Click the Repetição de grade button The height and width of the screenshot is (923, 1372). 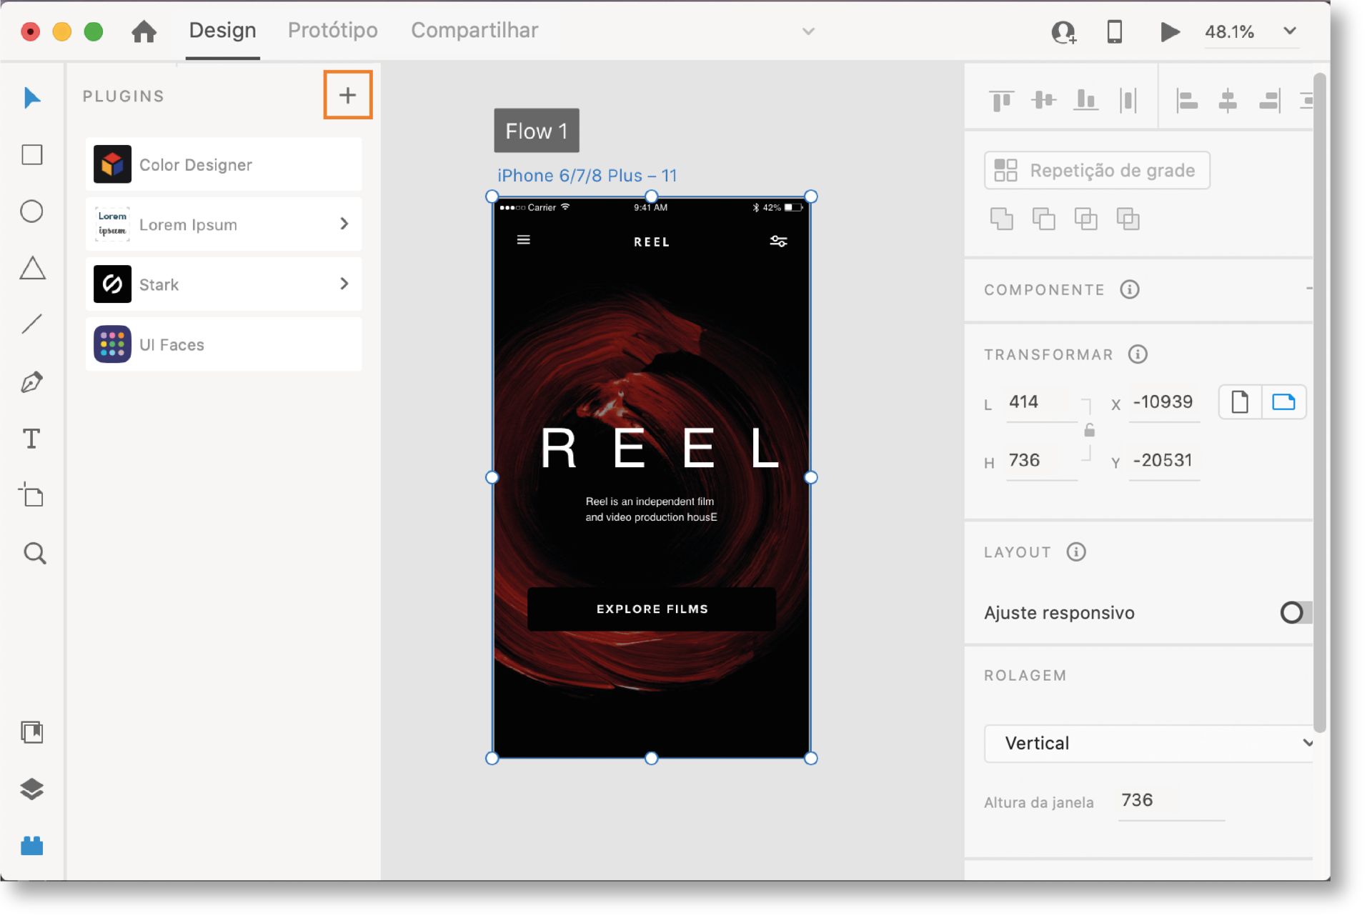click(1097, 170)
